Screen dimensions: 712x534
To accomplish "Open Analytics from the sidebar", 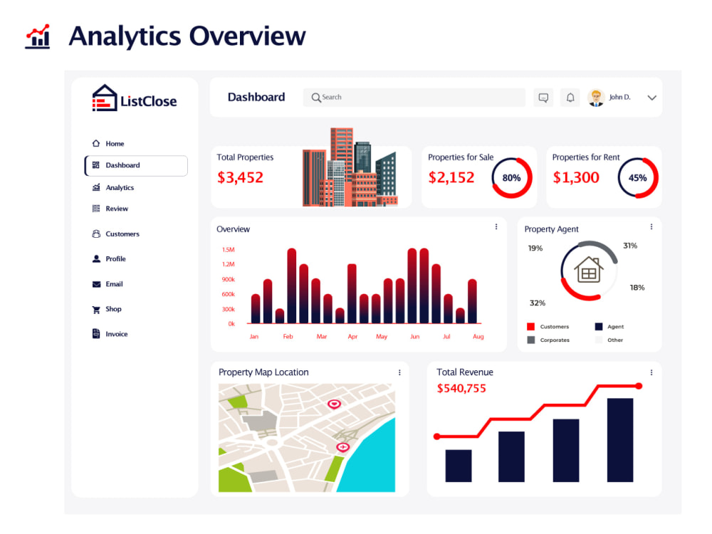I will [x=120, y=187].
